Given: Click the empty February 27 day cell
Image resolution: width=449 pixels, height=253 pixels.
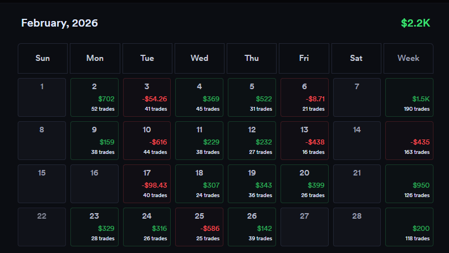Looking at the screenshot, I should click(304, 227).
